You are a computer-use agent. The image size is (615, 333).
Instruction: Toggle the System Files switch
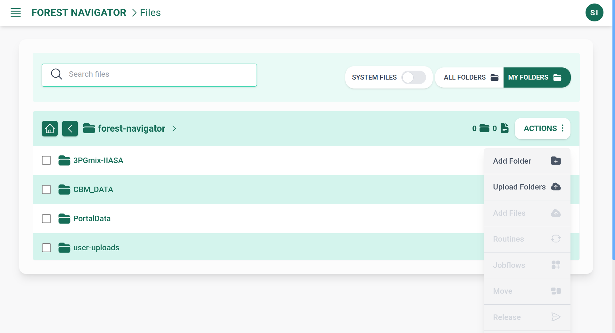(x=414, y=77)
